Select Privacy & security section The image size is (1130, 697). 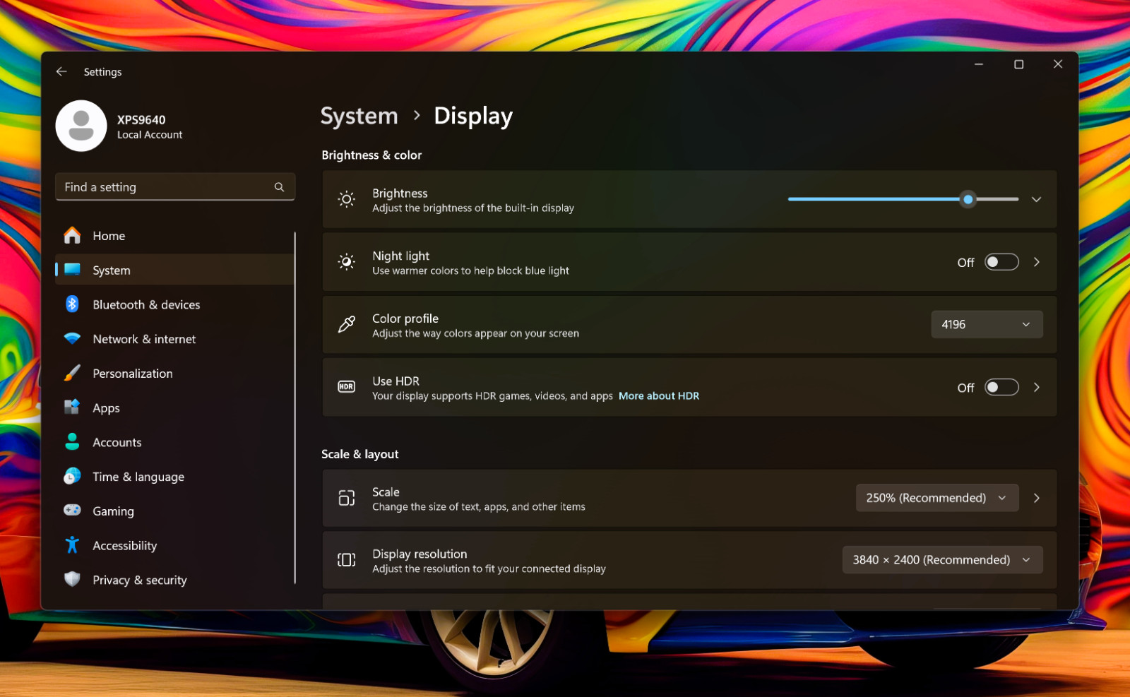(174, 580)
